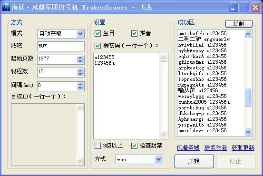Uncheck the 生日 checkbox
This screenshot has height=176, width=263.
click(97, 33)
